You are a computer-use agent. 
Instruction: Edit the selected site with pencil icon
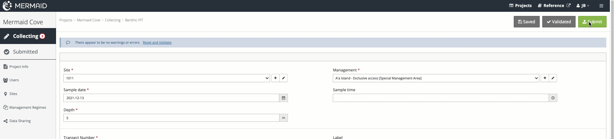[x=283, y=78]
